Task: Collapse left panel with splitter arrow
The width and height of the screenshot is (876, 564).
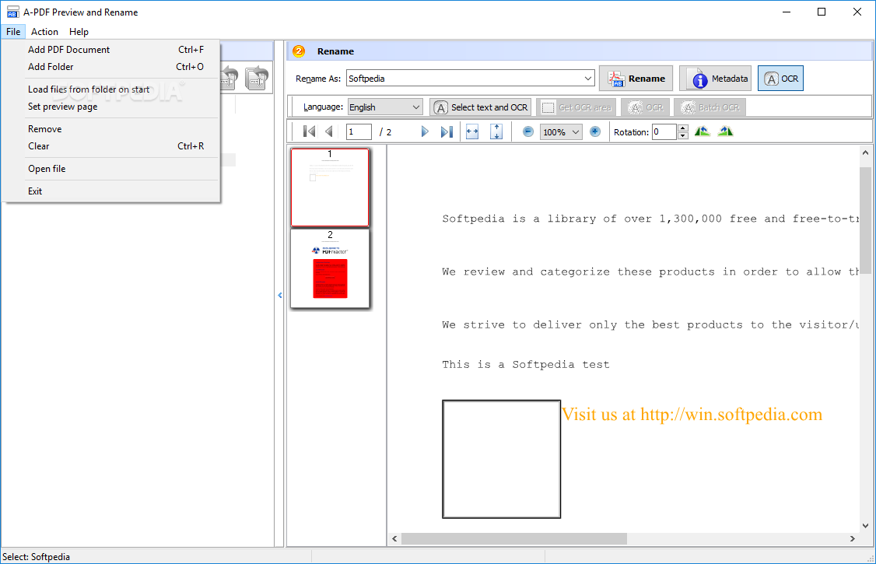Action: click(280, 296)
